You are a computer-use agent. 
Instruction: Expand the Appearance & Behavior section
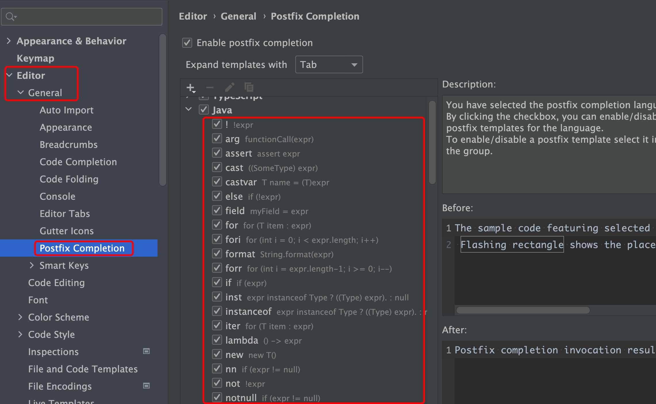pyautogui.click(x=9, y=41)
